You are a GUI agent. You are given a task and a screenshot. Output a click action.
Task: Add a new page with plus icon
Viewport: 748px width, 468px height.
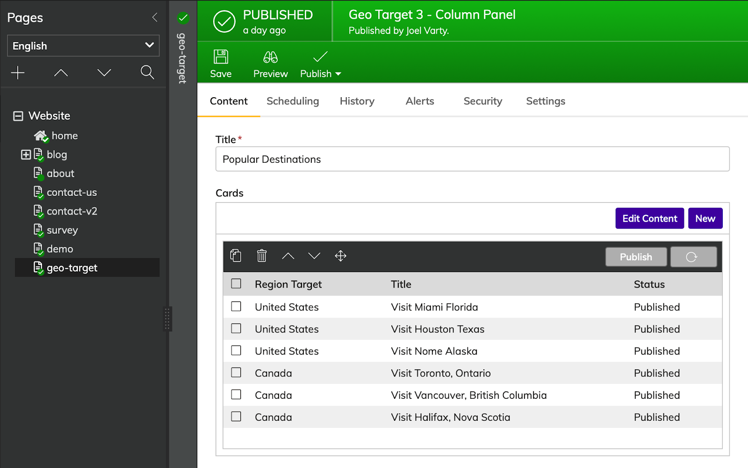click(x=18, y=72)
